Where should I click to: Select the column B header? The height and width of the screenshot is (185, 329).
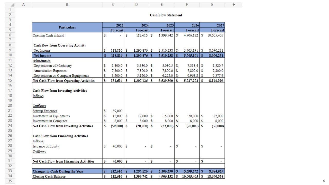tap(67, 4)
